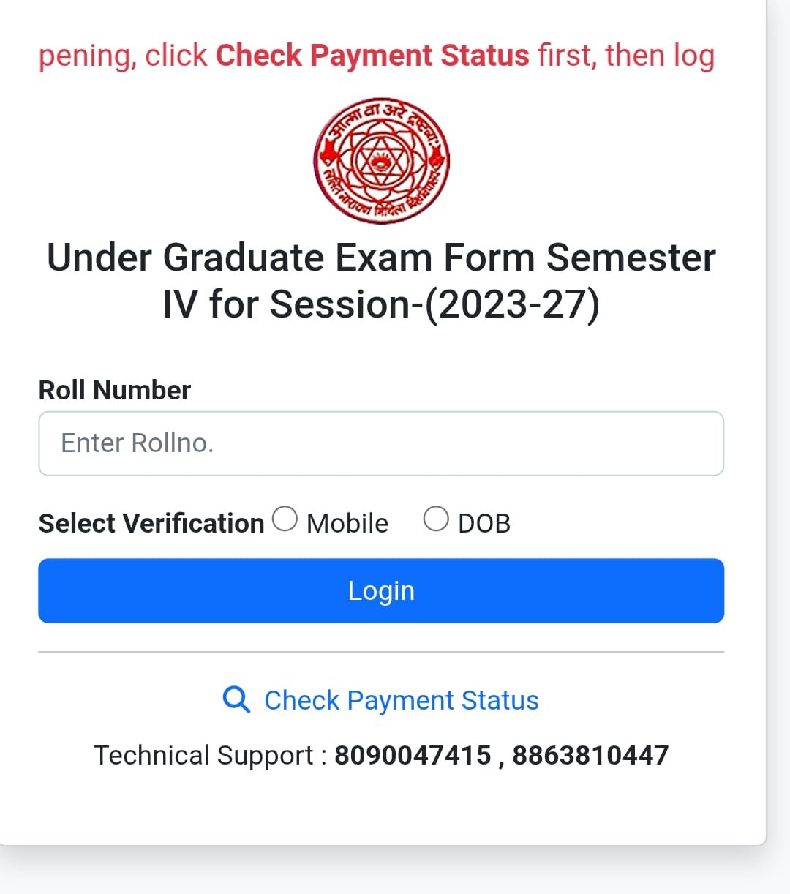Viewport: 790px width, 894px height.
Task: Click the DOB option label text
Action: coord(484,524)
